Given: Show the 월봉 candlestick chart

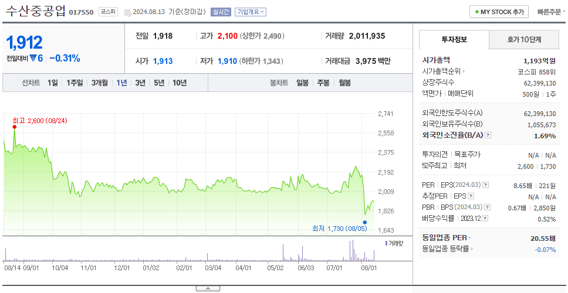Looking at the screenshot, I should [345, 83].
